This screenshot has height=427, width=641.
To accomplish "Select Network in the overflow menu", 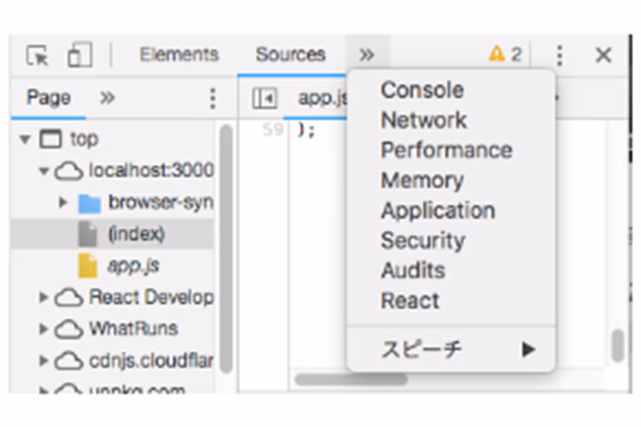I will pyautogui.click(x=423, y=120).
